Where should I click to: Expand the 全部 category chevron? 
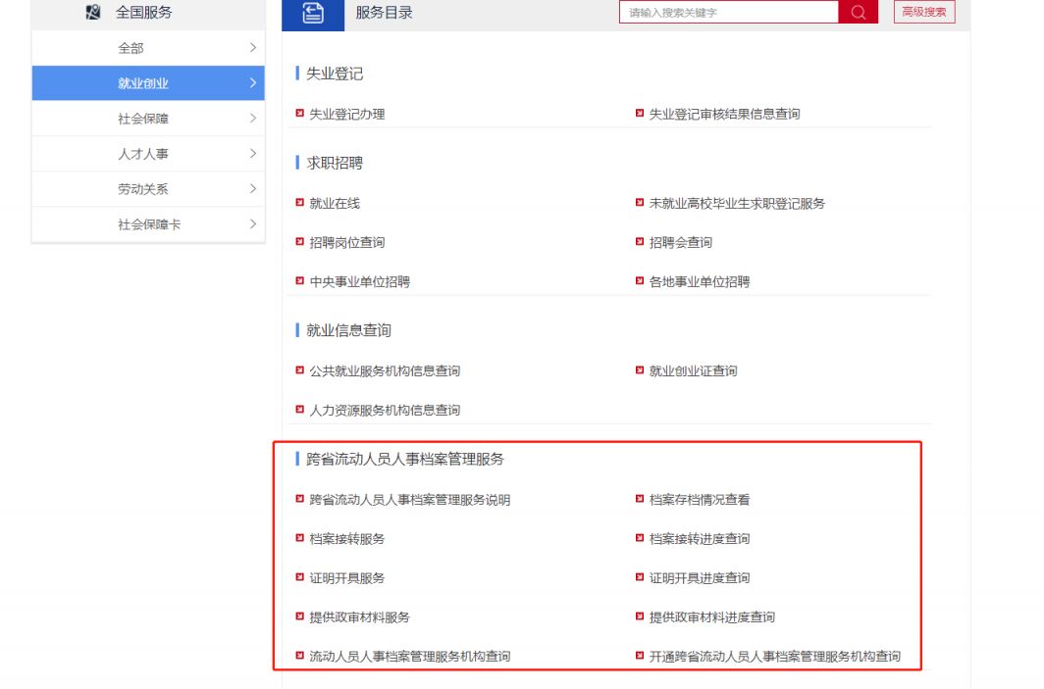click(252, 48)
